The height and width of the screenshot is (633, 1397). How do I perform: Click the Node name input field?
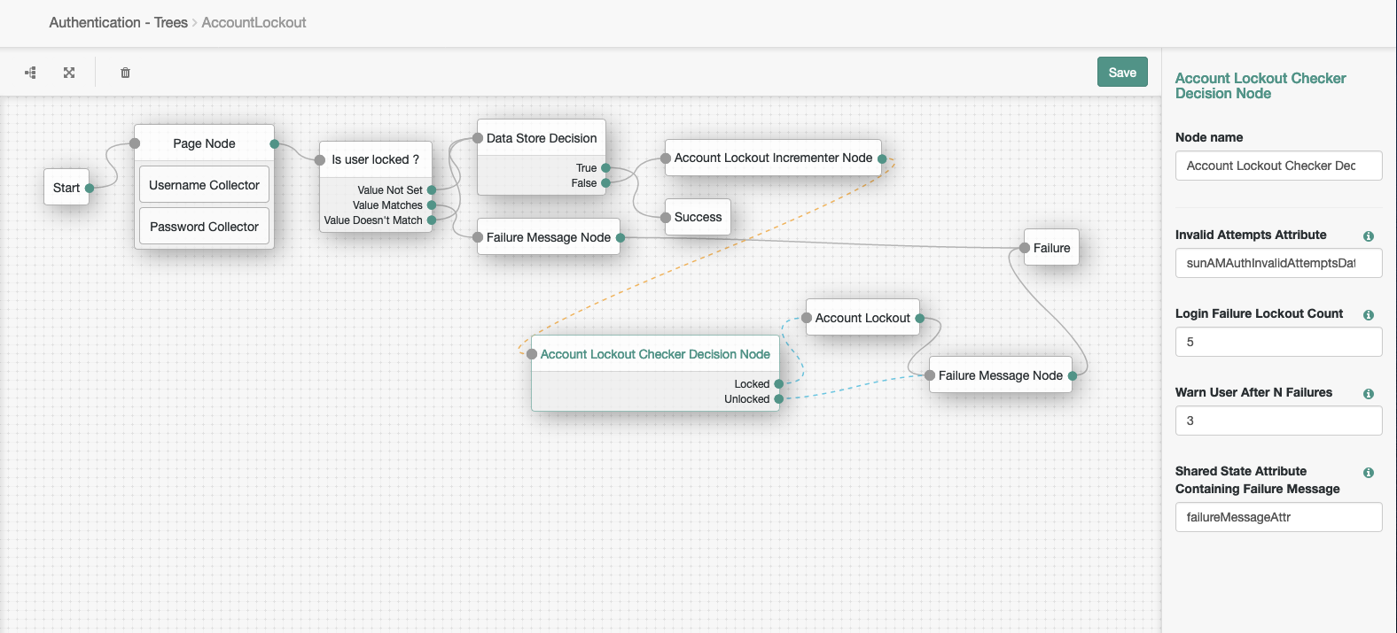pos(1278,166)
